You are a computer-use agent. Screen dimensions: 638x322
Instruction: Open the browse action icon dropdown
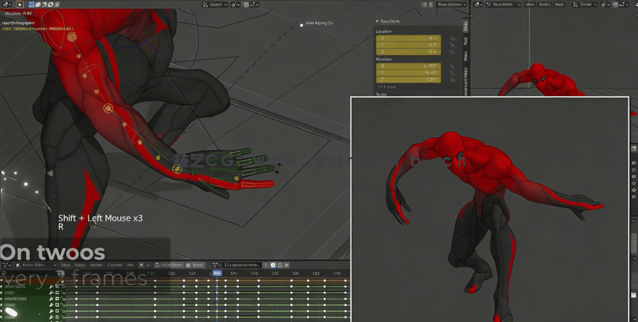pyautogui.click(x=217, y=265)
